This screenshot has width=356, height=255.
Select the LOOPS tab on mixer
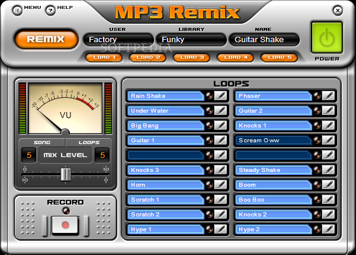coord(89,142)
